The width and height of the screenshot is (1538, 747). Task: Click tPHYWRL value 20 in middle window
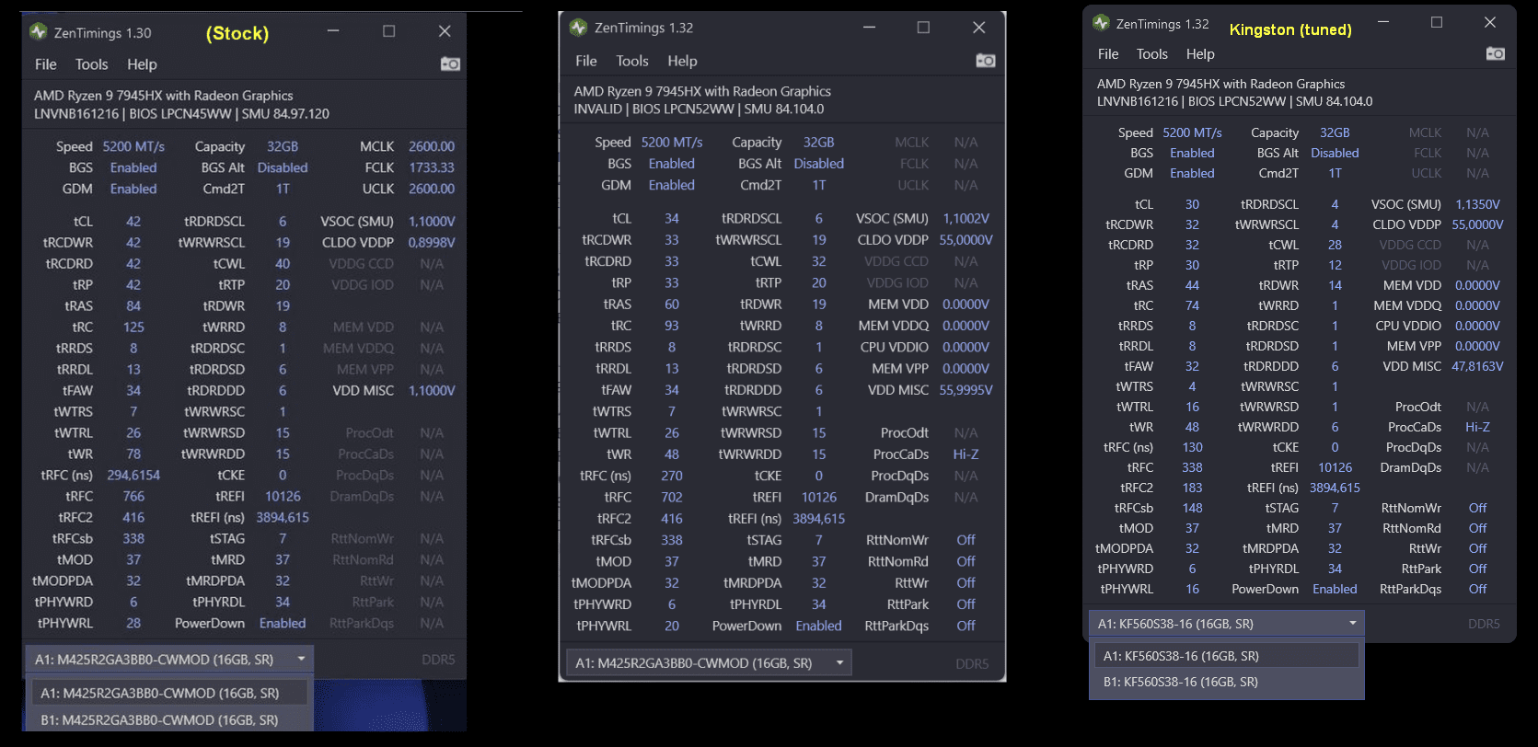(x=672, y=626)
